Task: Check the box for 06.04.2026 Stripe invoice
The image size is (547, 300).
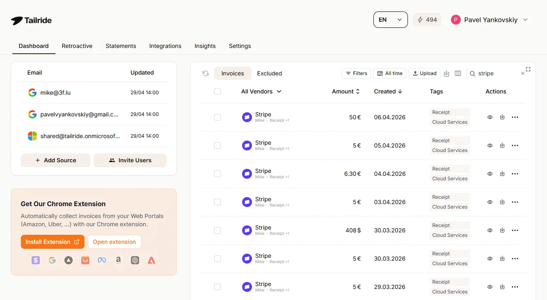Action: pyautogui.click(x=217, y=117)
